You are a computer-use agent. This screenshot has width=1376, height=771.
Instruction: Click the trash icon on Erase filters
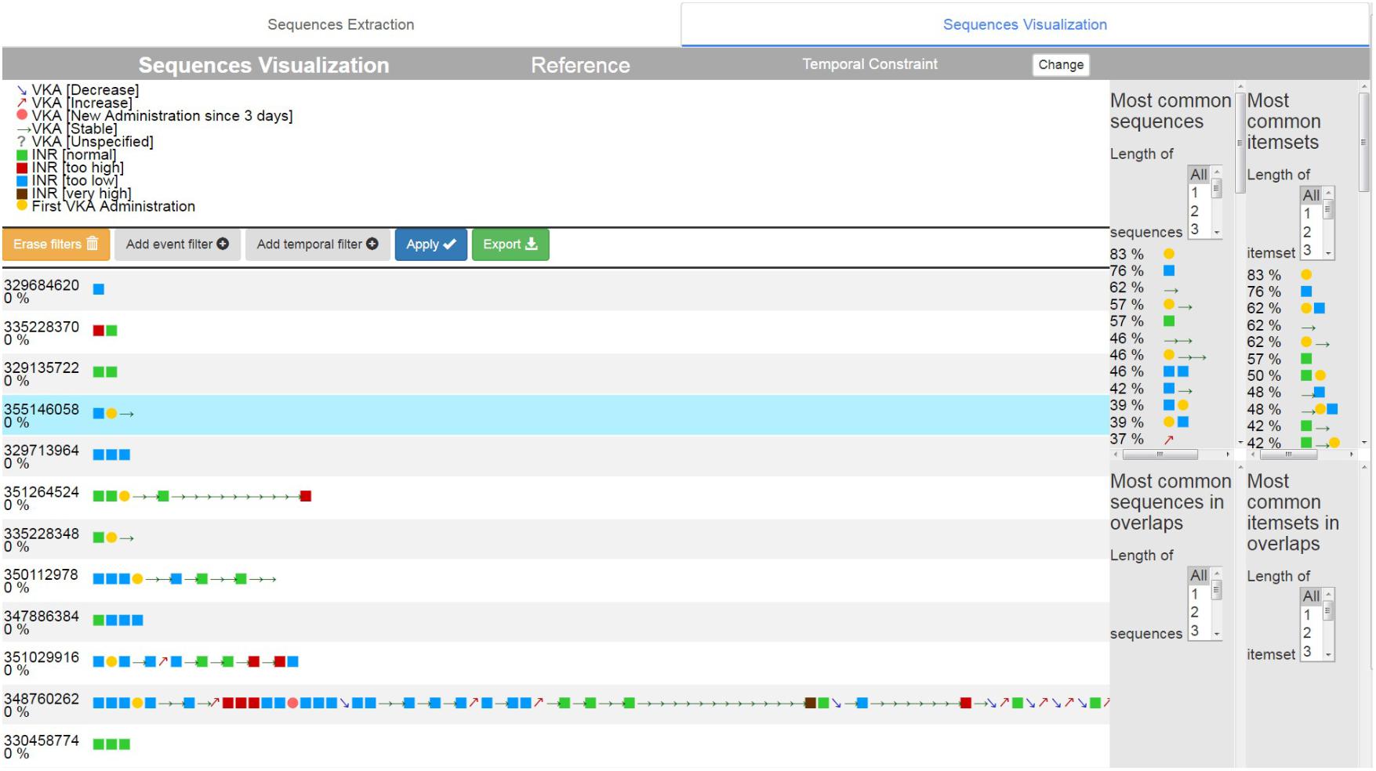click(93, 244)
